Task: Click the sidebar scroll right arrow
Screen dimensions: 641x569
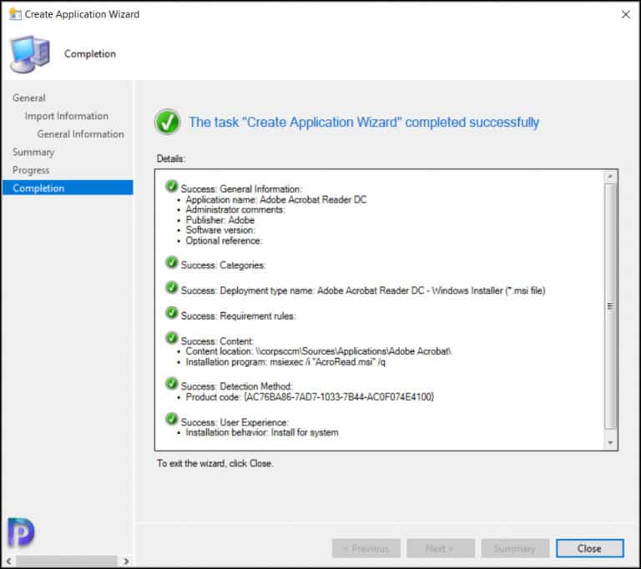Action: (126, 561)
